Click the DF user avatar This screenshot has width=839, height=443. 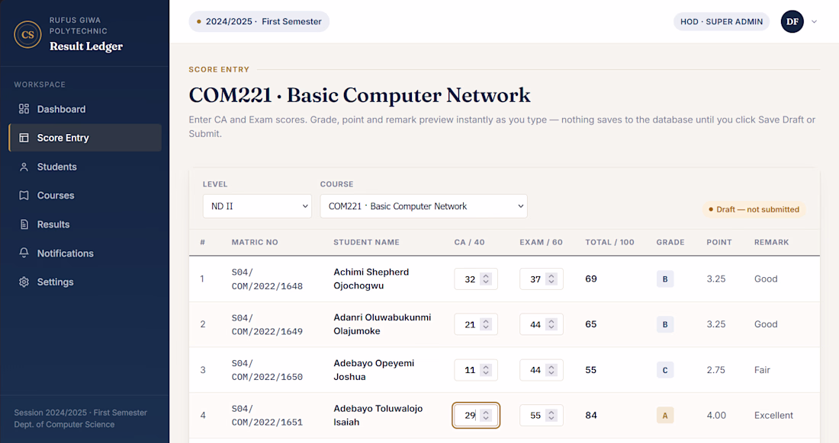click(x=792, y=22)
